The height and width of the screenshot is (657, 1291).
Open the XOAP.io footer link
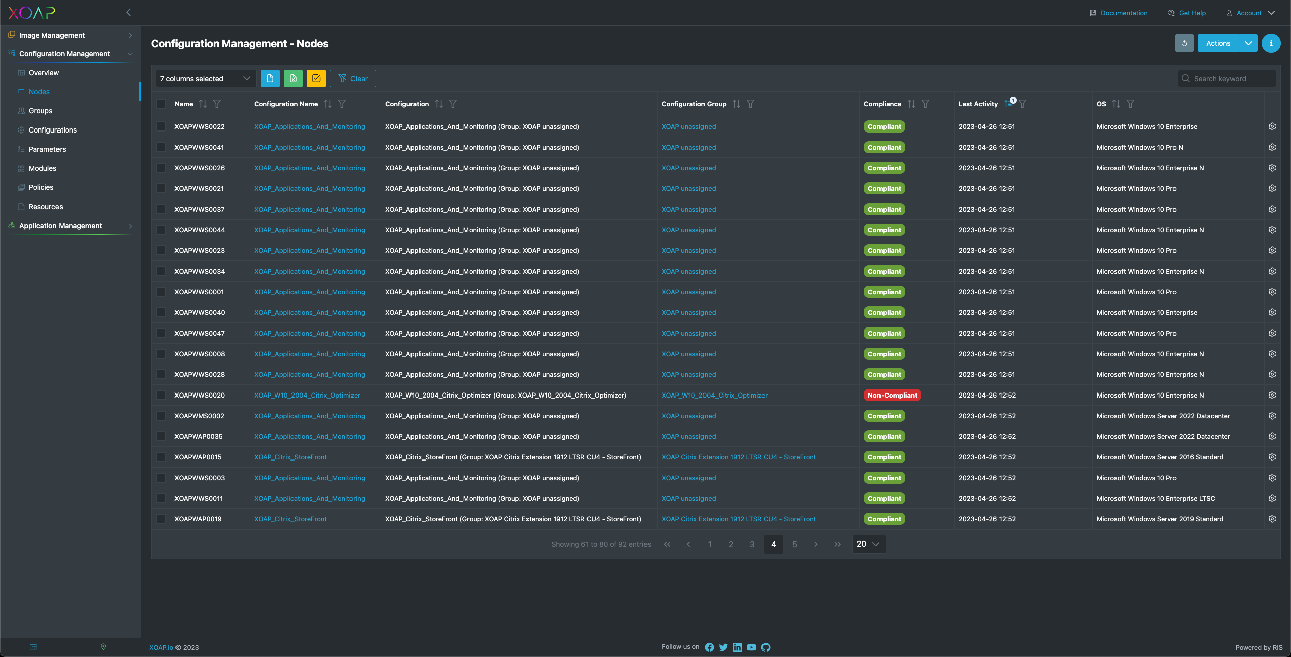tap(161, 647)
